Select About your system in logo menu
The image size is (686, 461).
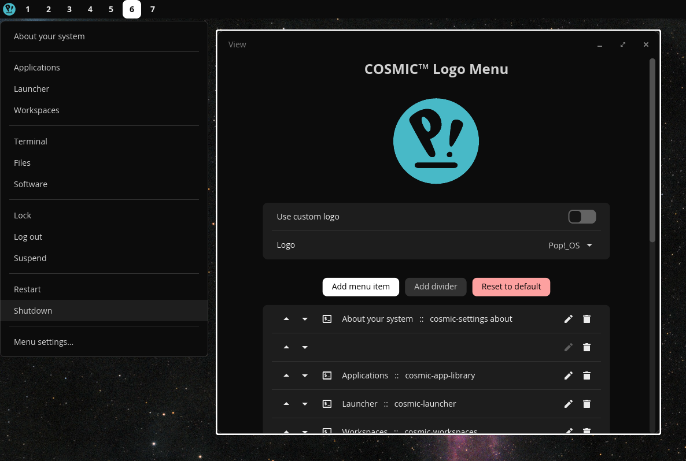click(104, 36)
